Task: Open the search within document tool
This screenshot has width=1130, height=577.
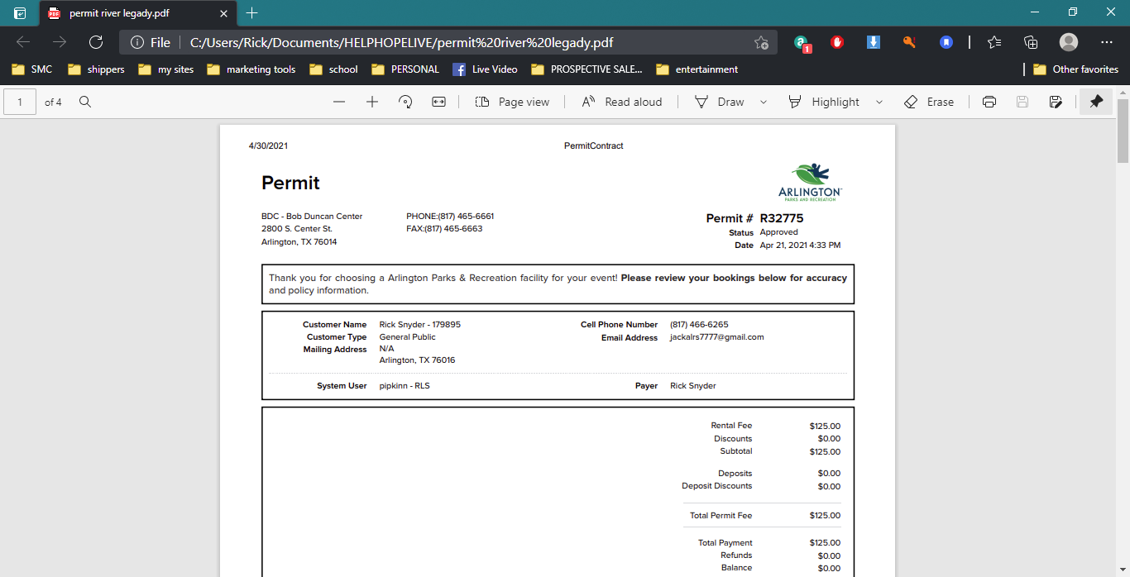Action: pos(86,102)
